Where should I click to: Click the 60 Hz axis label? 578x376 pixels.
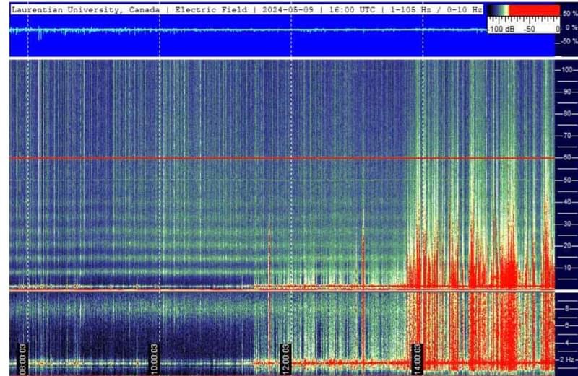(x=567, y=158)
